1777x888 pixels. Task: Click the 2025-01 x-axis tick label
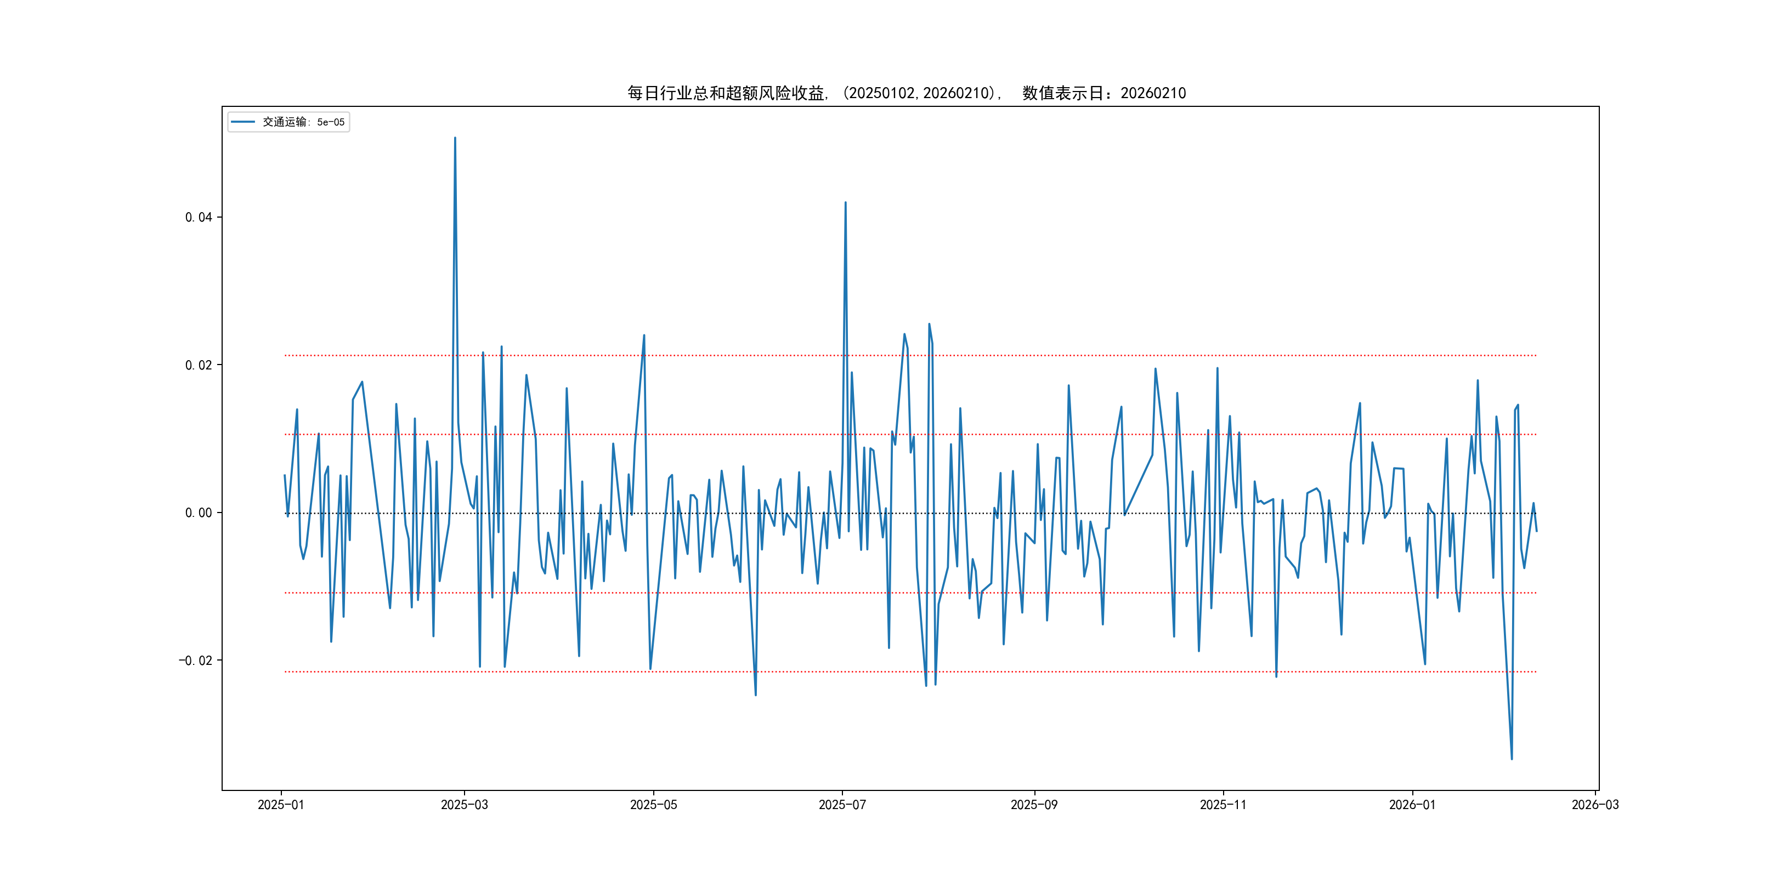281,805
